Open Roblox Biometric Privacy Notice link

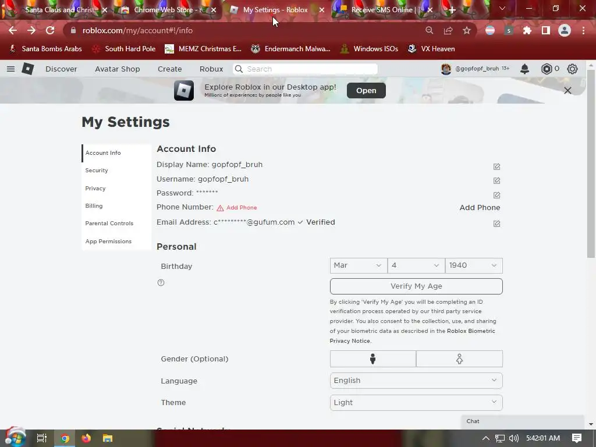pos(413,336)
